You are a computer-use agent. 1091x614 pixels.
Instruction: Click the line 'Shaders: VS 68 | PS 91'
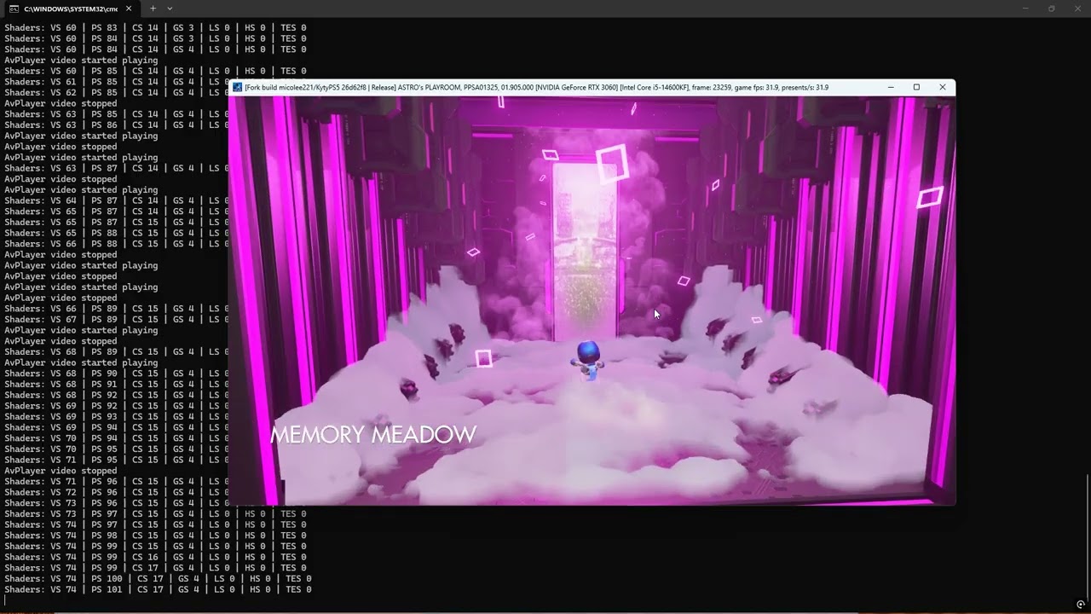tap(116, 384)
